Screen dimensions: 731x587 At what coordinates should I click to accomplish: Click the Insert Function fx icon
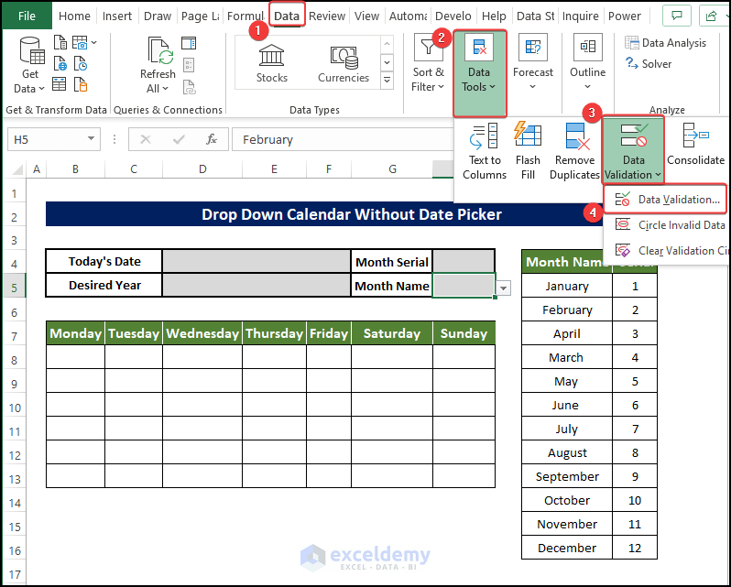click(212, 139)
